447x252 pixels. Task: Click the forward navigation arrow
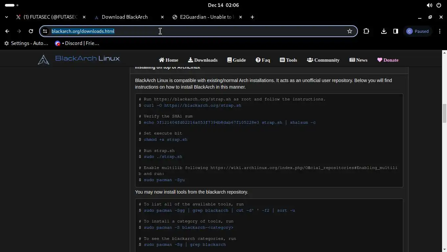(19, 31)
